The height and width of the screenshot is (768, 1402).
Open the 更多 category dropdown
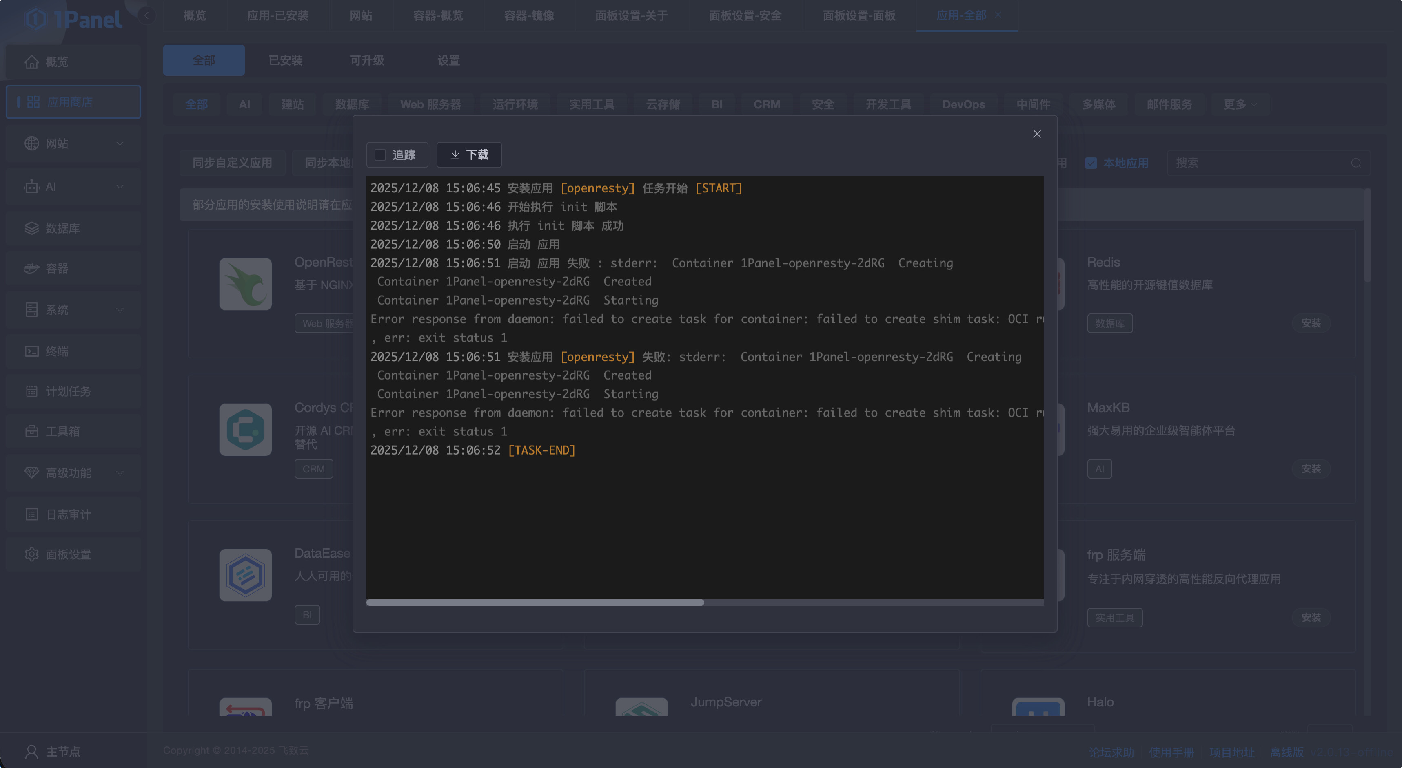point(1239,104)
